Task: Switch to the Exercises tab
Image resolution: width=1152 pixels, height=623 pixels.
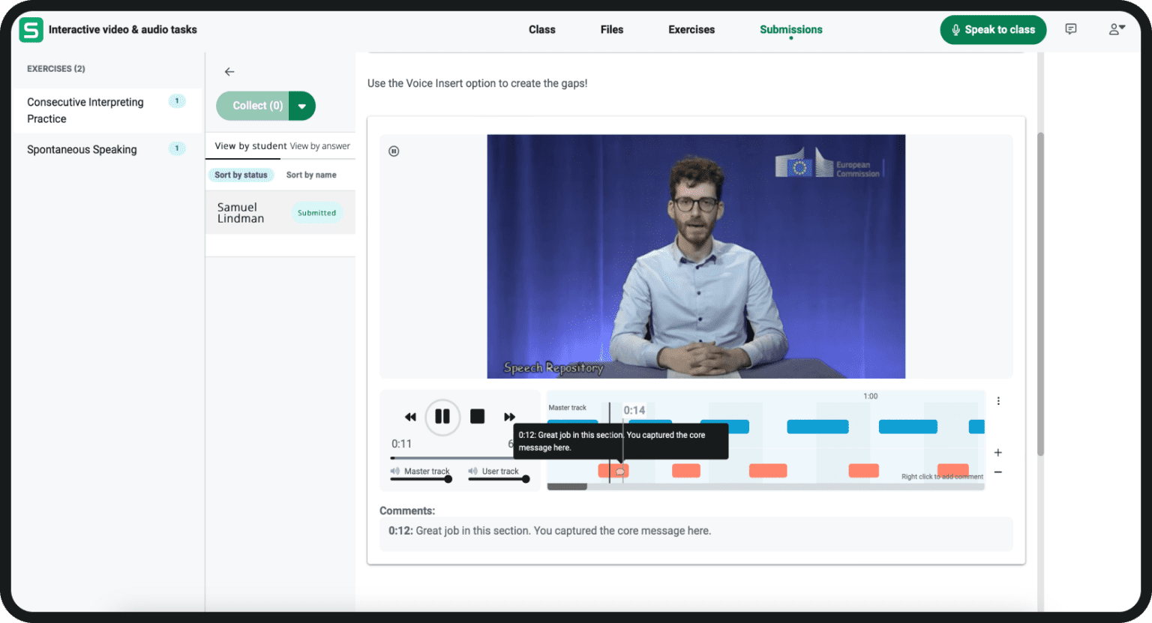Action: (691, 29)
